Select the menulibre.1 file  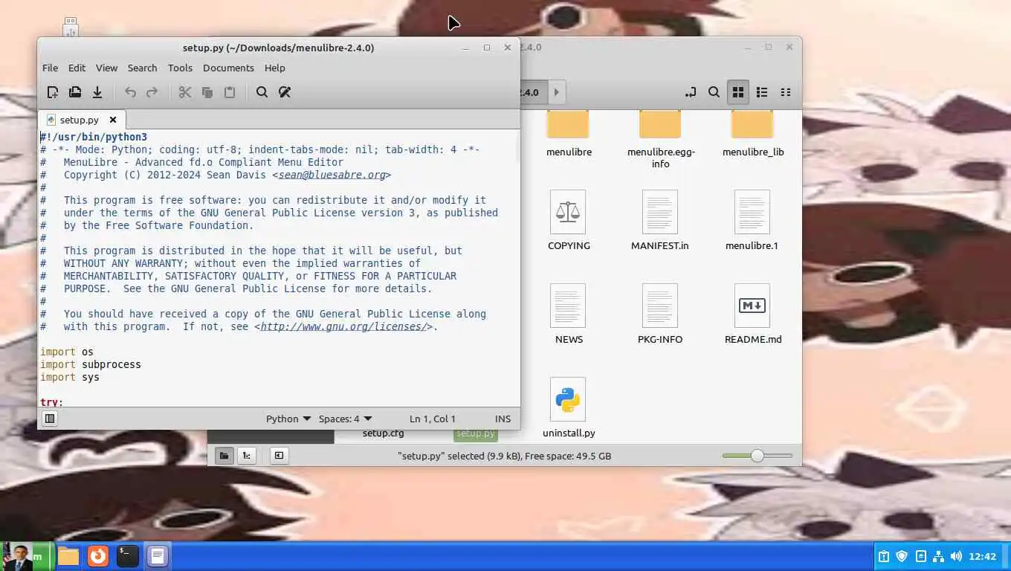point(752,220)
